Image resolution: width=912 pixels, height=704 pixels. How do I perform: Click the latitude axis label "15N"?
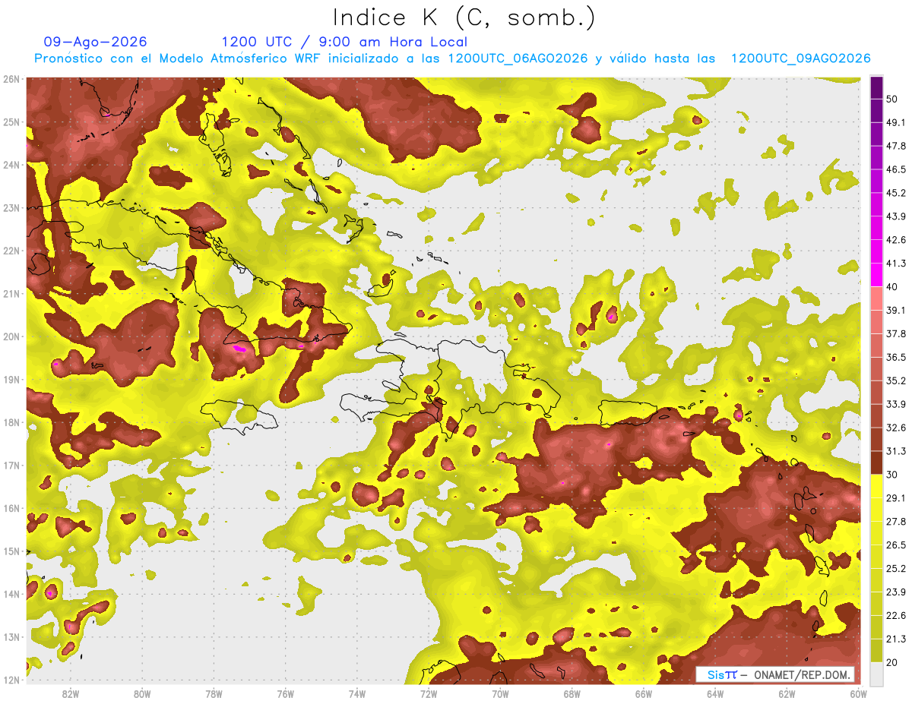[x=11, y=551]
